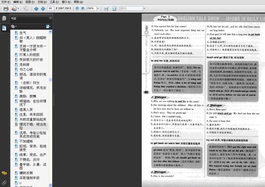265x187 pixels.
Task: Click the page number input field
Action: pos(51,8)
